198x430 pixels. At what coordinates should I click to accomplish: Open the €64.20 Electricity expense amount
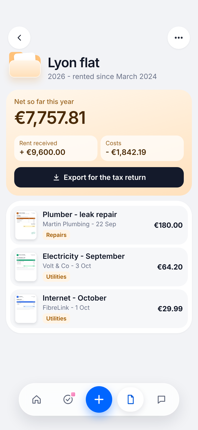(x=170, y=267)
